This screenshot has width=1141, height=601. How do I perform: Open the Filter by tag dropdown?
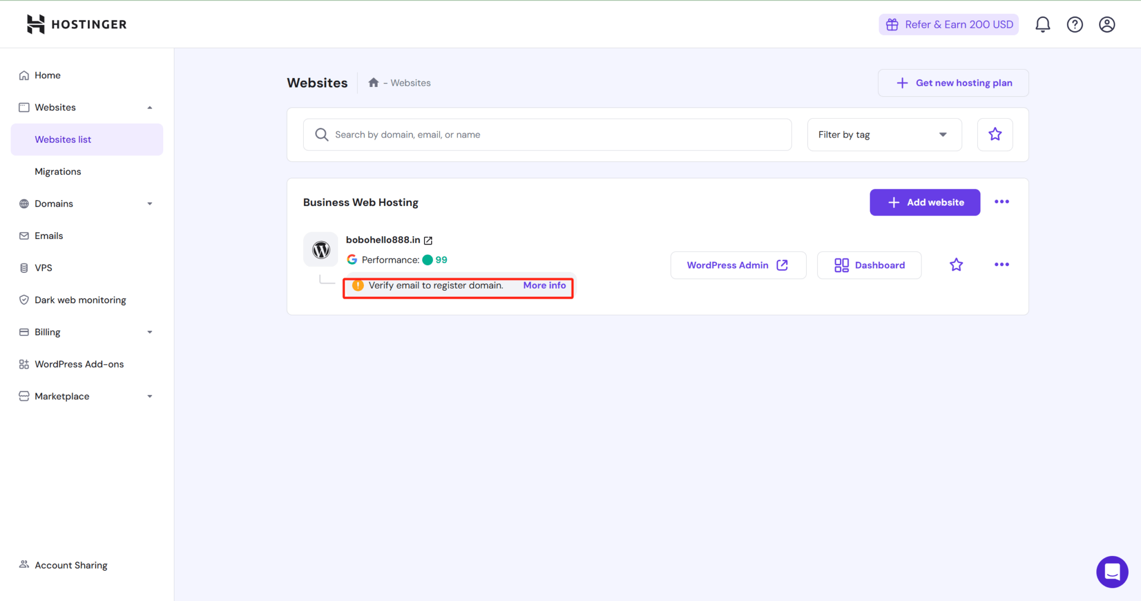[x=884, y=135]
